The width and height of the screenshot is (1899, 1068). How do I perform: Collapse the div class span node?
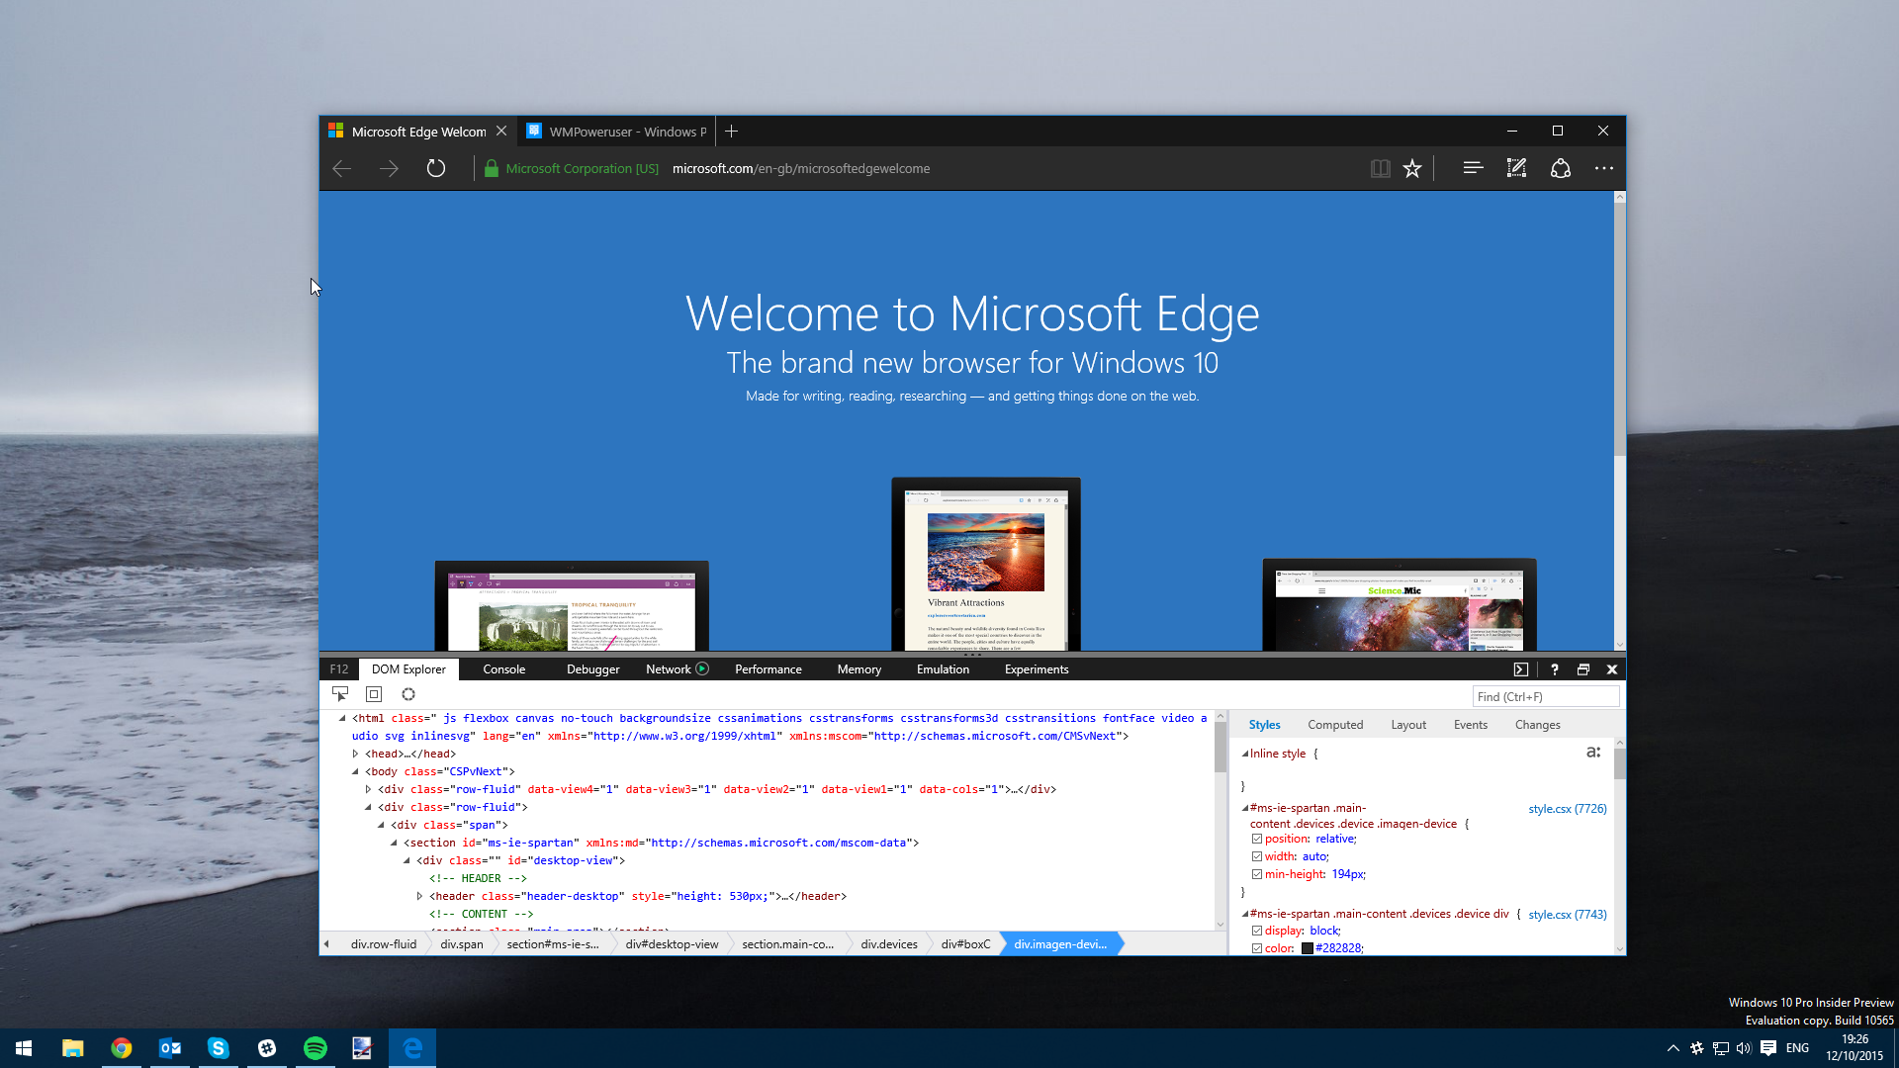(x=381, y=825)
